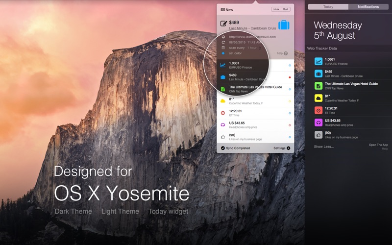Click green document icon in popup list
This screenshot has height=245, width=392.
tap(223, 89)
